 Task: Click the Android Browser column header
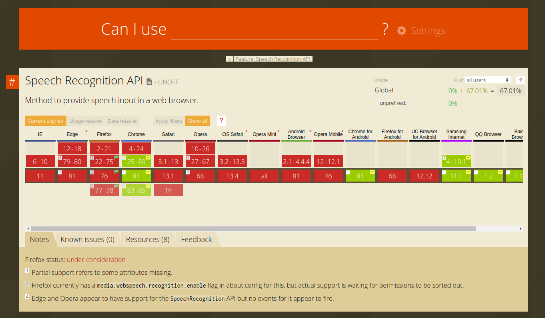click(x=297, y=134)
